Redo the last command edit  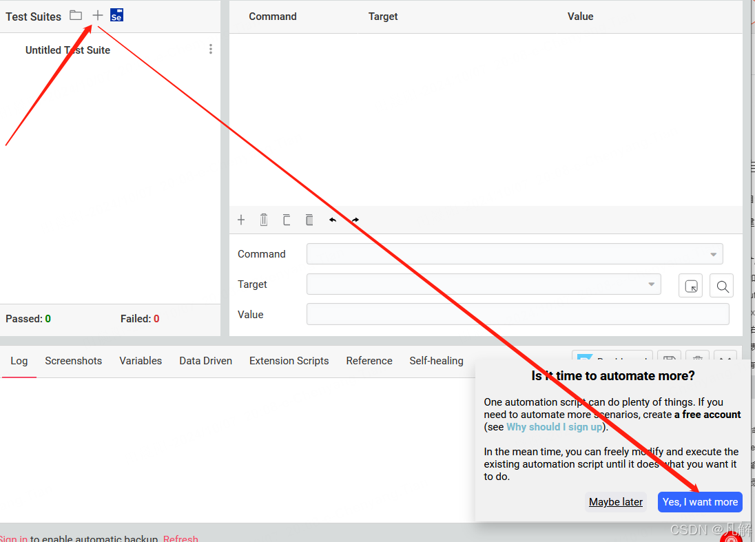point(355,220)
